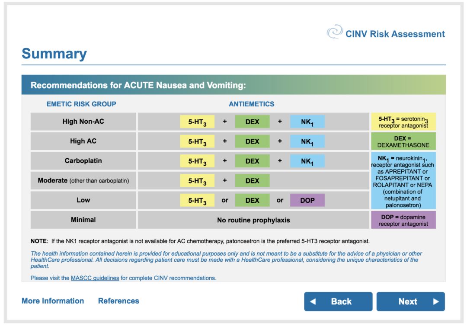Select the Minimal risk group cell
Image resolution: width=467 pixels, height=327 pixels.
point(83,220)
